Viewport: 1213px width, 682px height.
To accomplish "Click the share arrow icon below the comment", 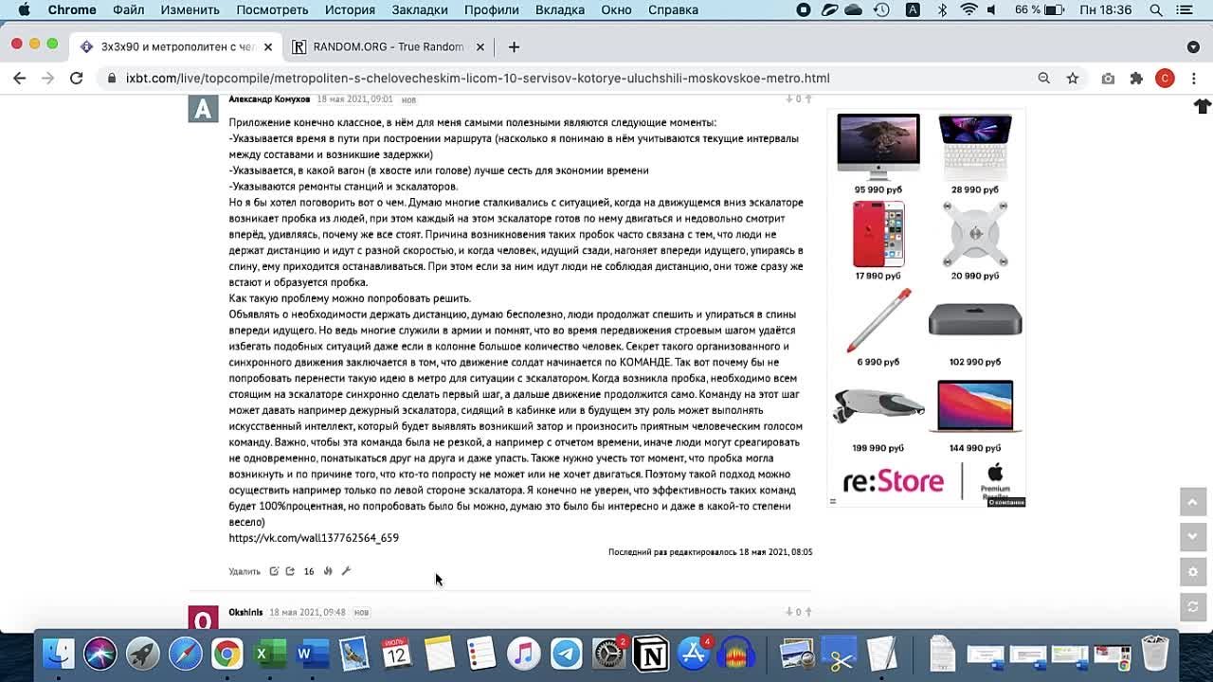I will (x=290, y=571).
